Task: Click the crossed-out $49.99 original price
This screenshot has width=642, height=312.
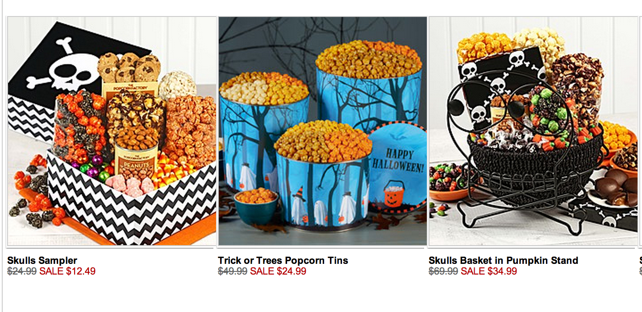Action: pos(233,271)
